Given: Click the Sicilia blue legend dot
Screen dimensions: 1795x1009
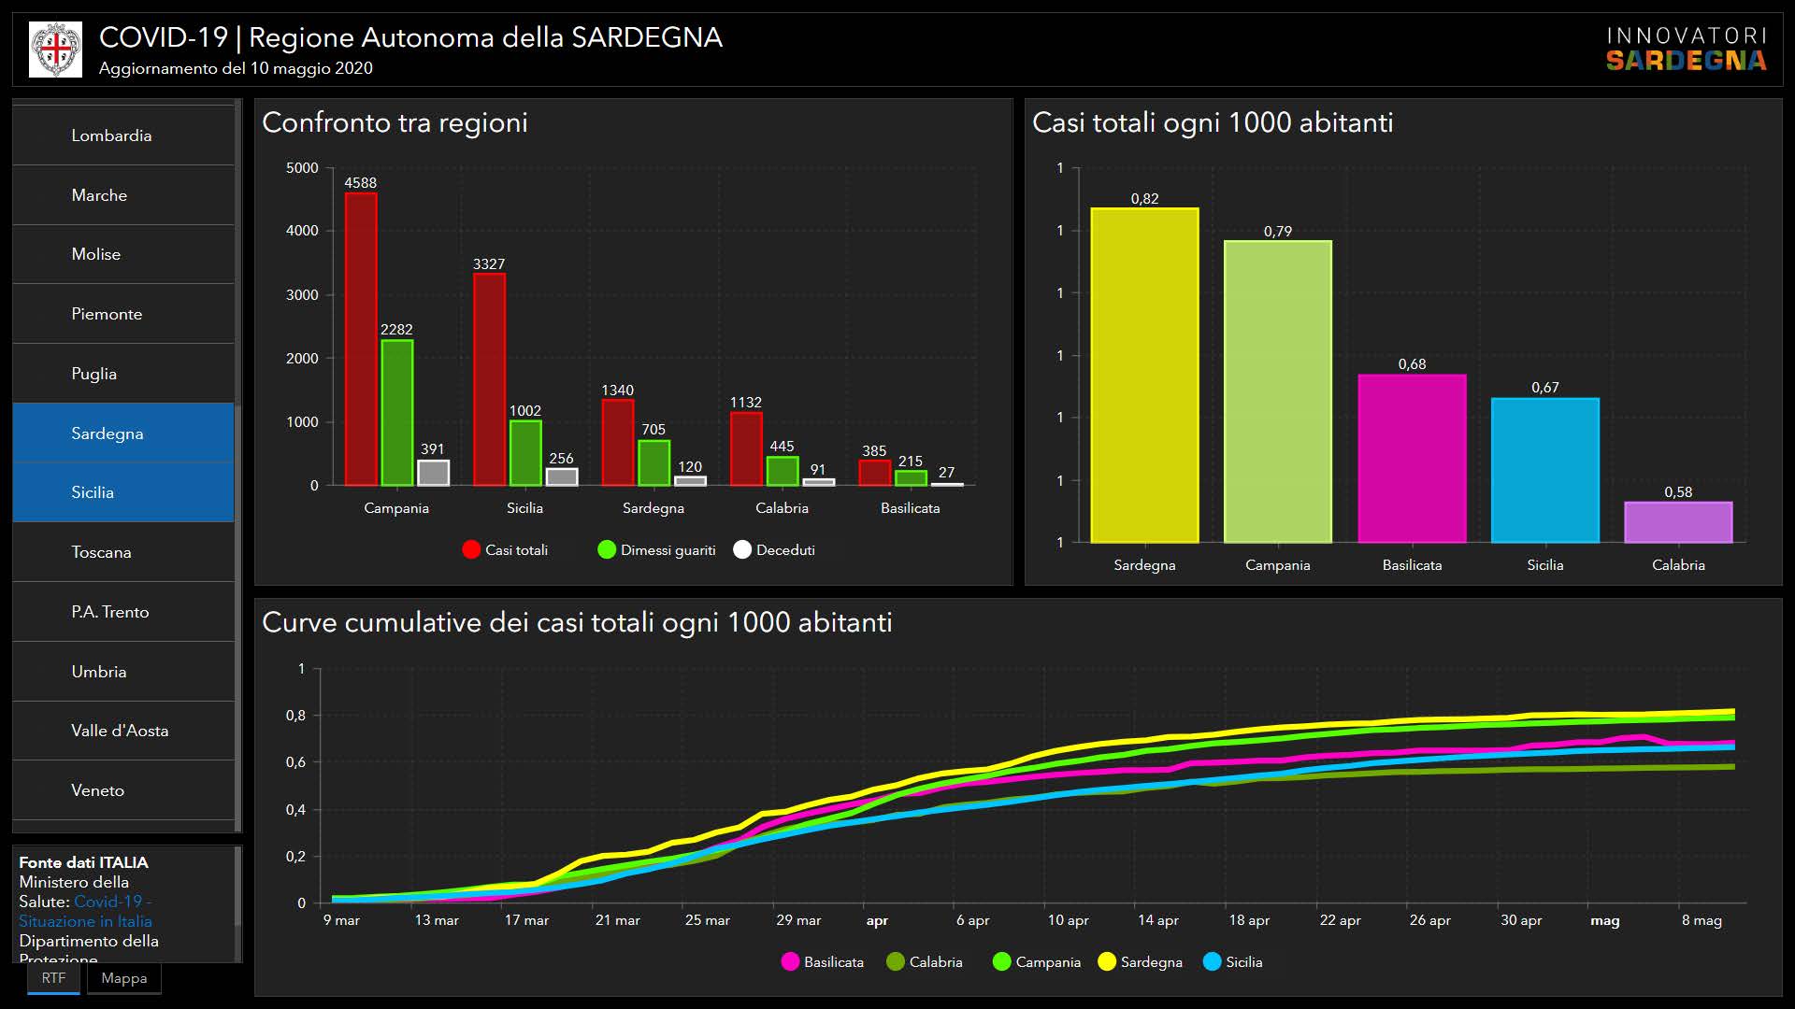Looking at the screenshot, I should tap(1212, 962).
